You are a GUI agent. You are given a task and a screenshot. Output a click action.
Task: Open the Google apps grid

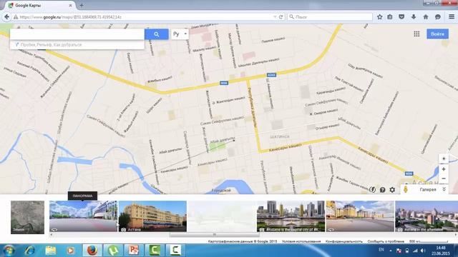pyautogui.click(x=416, y=34)
